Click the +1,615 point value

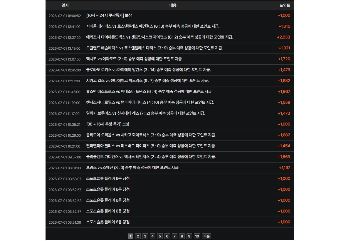[x=284, y=26]
